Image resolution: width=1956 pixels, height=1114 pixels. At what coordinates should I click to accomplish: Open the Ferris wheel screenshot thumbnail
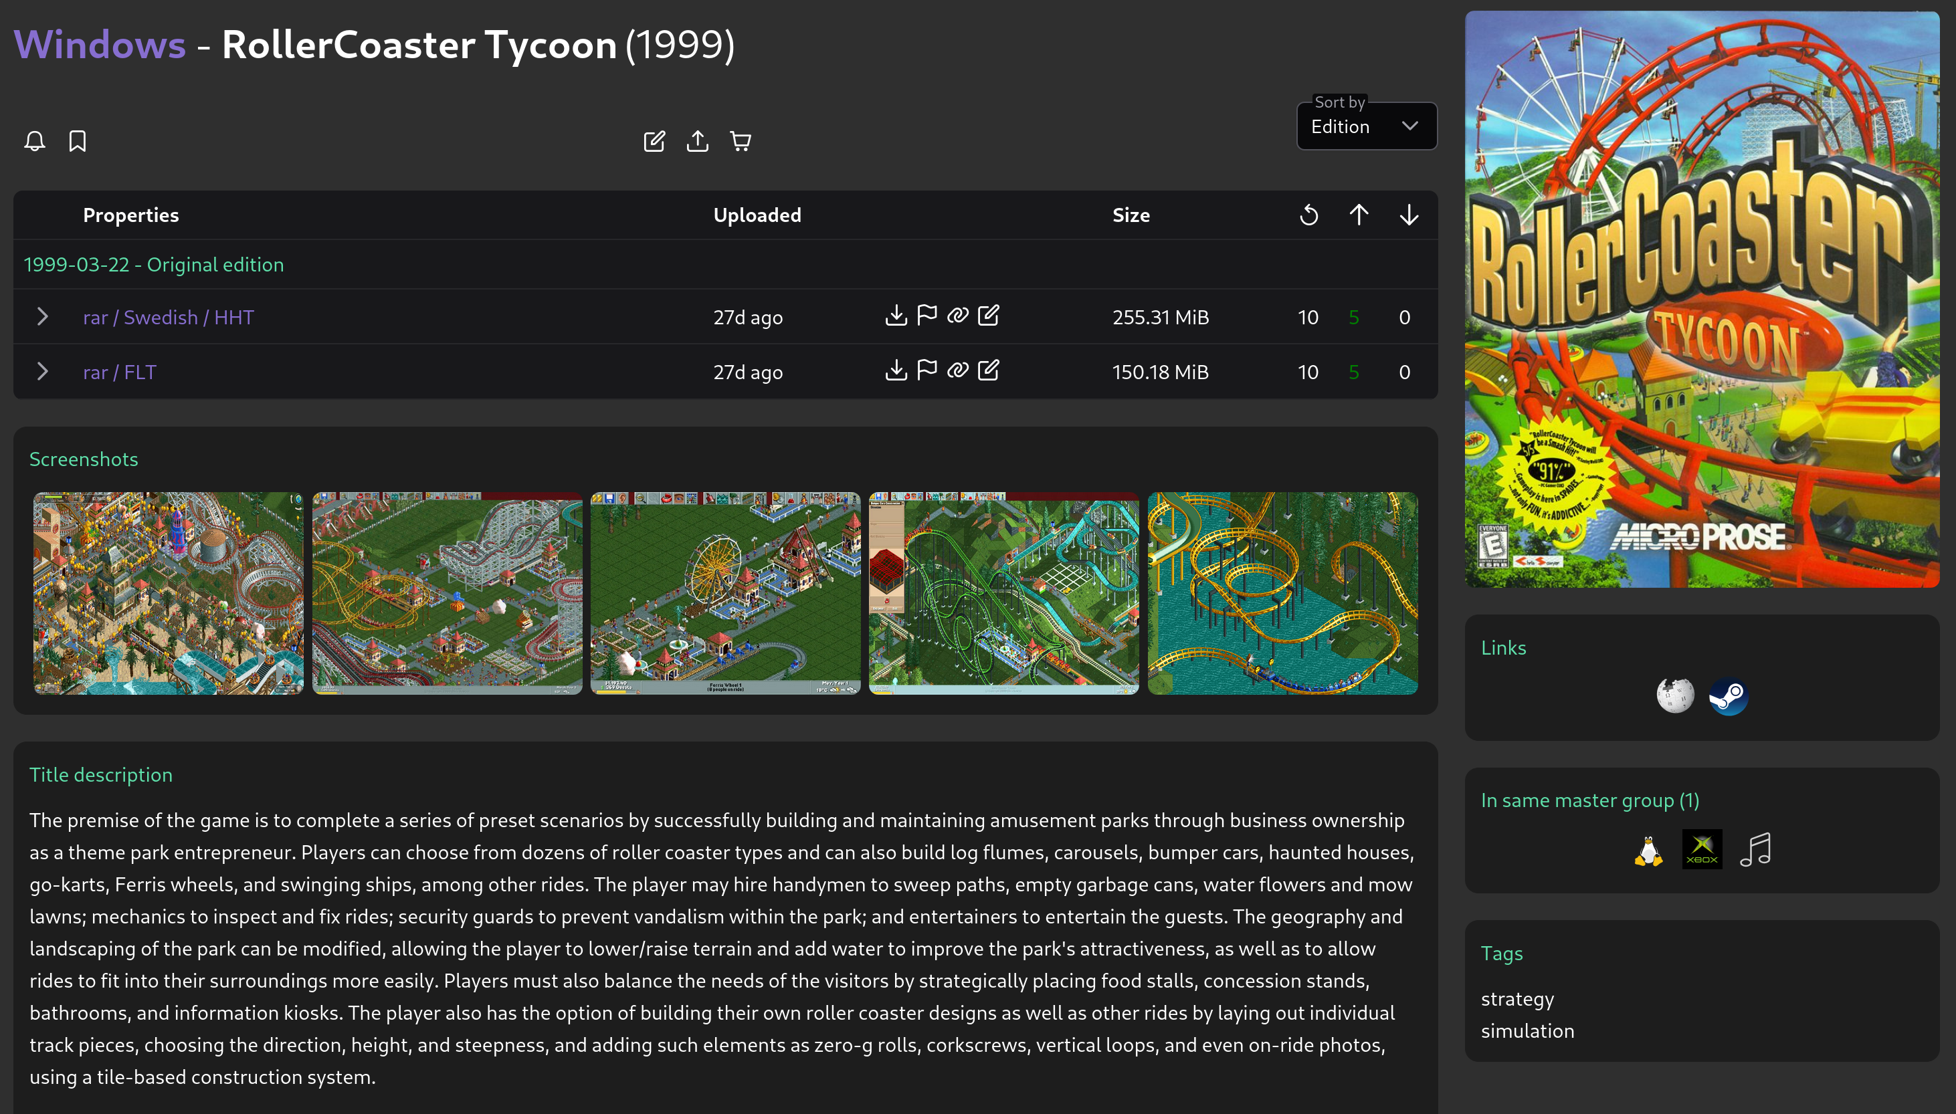coord(724,593)
